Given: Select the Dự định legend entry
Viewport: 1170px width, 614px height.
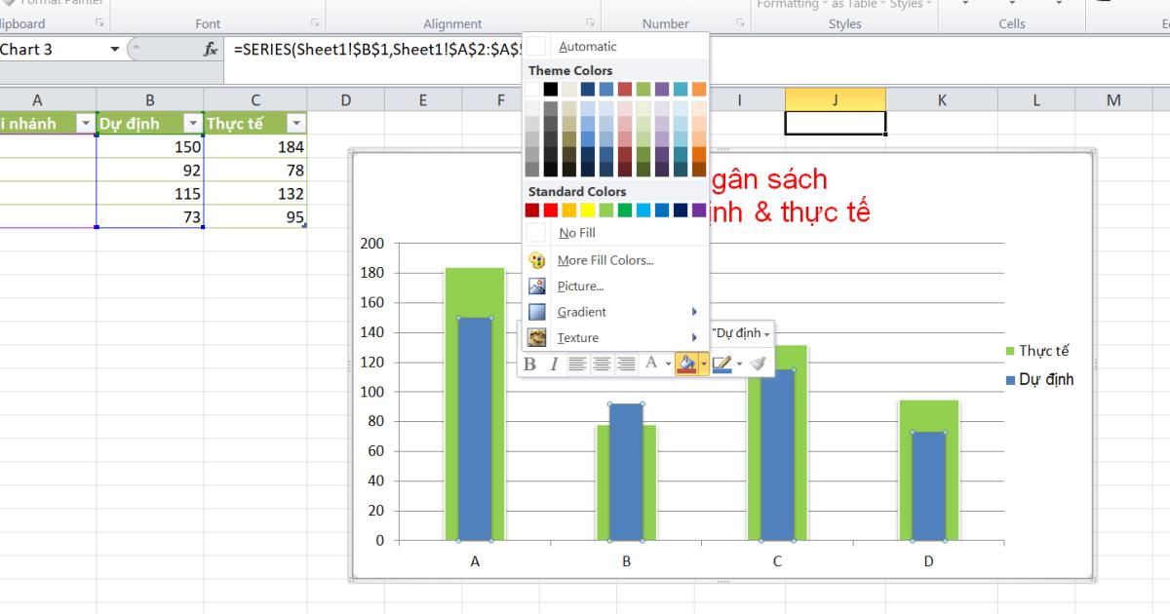Looking at the screenshot, I should point(1039,379).
